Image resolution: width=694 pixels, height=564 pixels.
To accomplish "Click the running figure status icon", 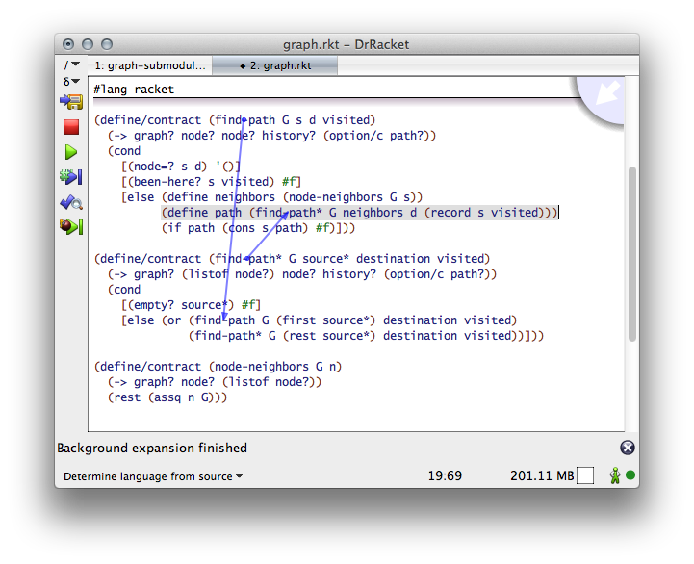I will [614, 475].
